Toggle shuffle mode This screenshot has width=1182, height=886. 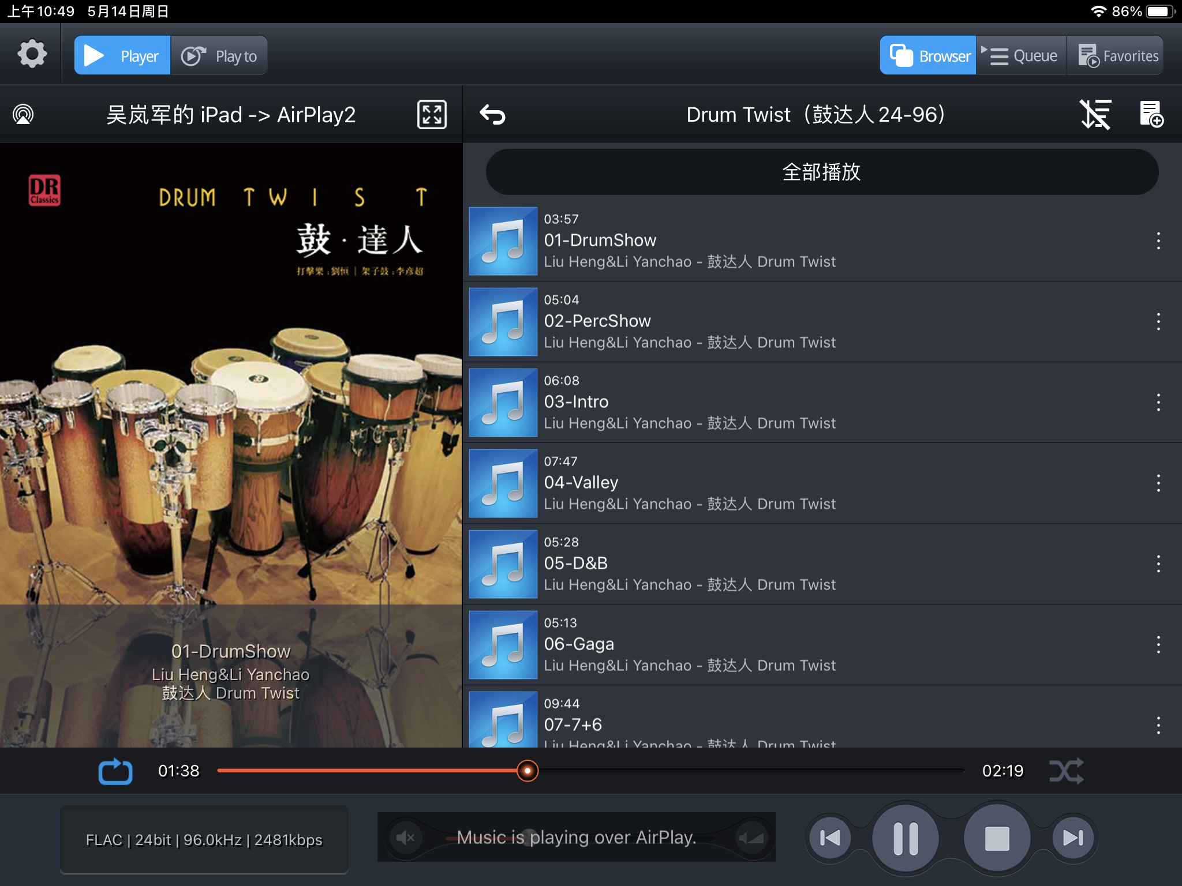tap(1067, 771)
